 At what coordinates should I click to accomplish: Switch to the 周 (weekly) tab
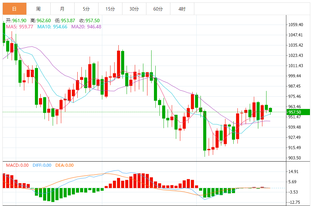coord(38,9)
